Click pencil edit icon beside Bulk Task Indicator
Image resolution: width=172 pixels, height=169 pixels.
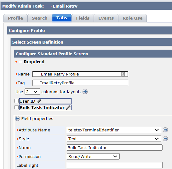[x=68, y=107]
